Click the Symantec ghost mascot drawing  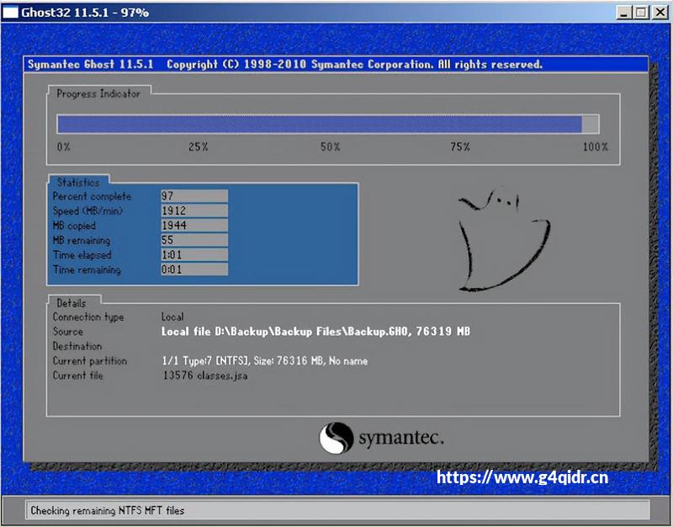point(504,240)
